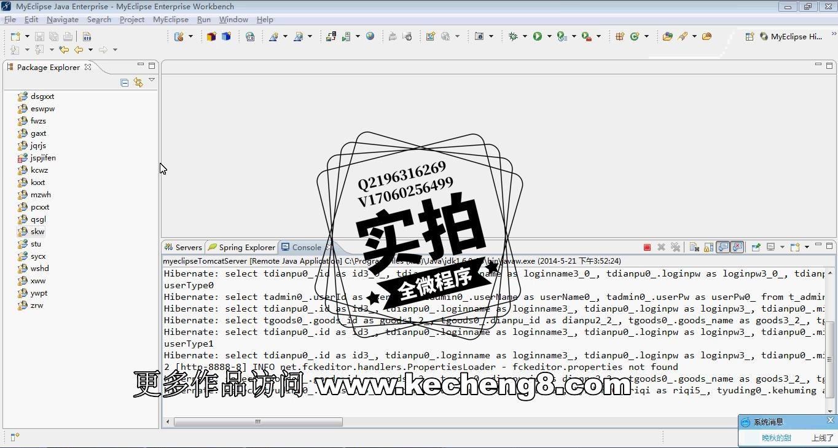Open the New wizard dropdown arrow
The width and height of the screenshot is (838, 448).
click(27, 36)
